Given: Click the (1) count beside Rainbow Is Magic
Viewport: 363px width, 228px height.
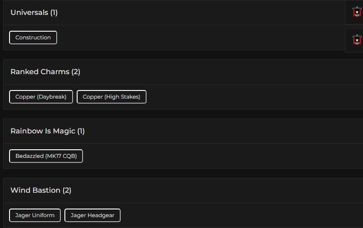Looking at the screenshot, I should 81,131.
